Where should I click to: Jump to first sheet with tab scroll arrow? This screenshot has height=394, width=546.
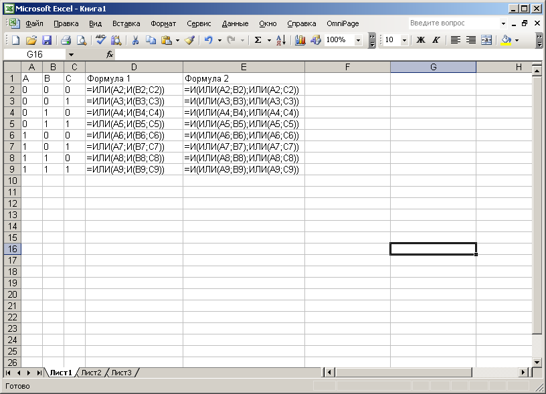tap(8, 373)
